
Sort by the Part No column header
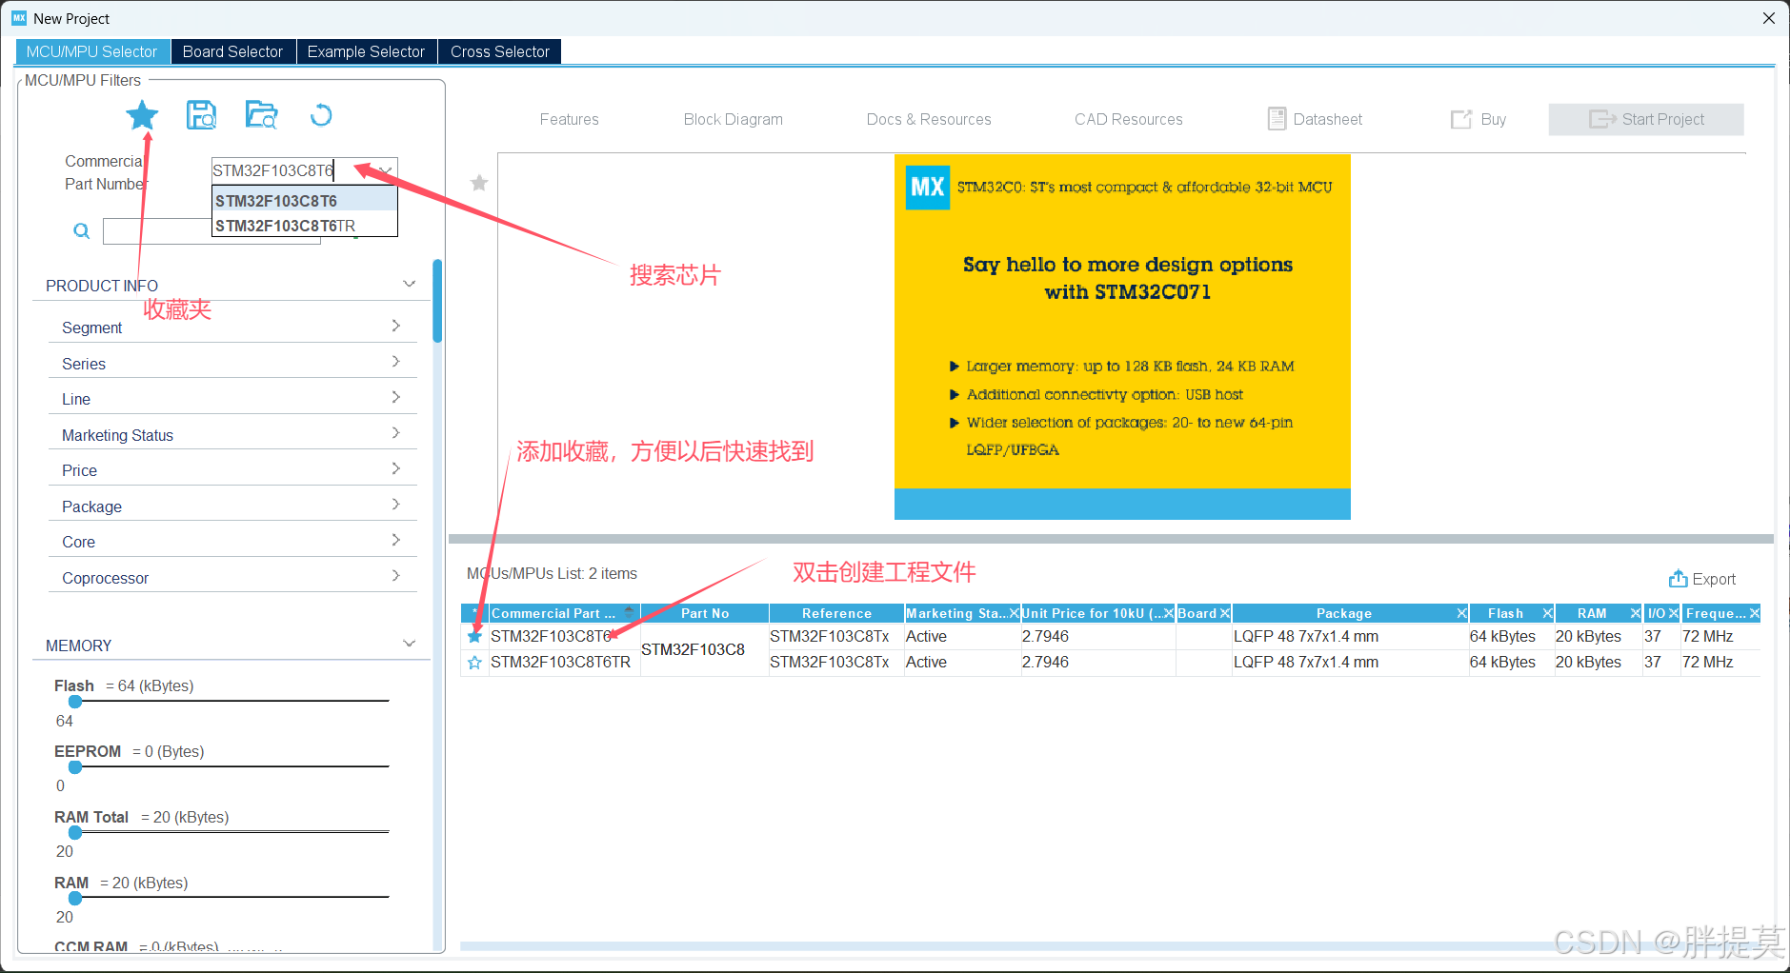[x=705, y=613]
